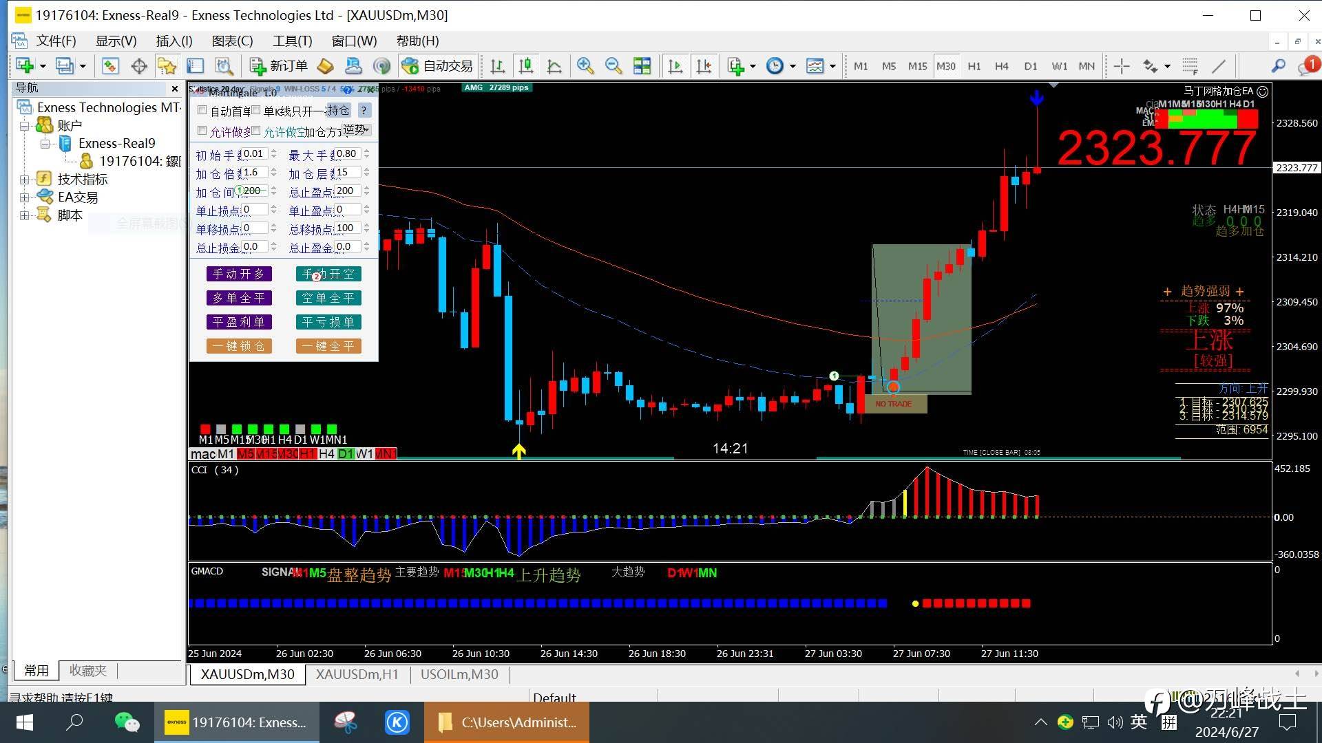1322x743 pixels.
Task: Toggle 自动交易 auto trading
Action: 437,66
